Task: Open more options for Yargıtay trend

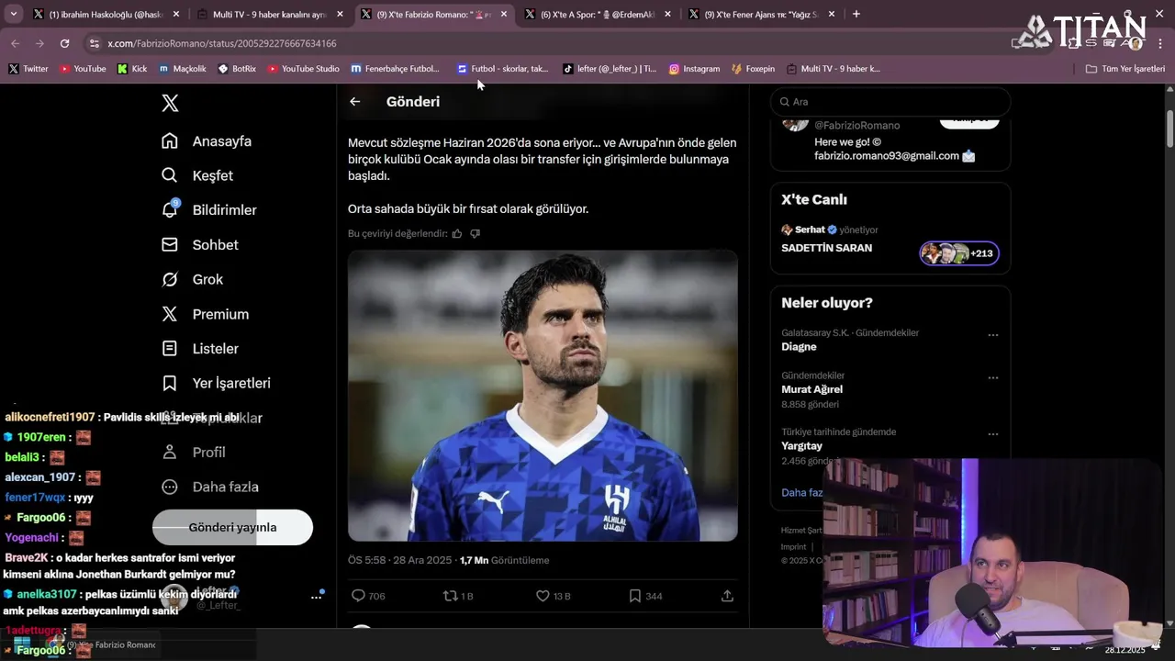Action: click(x=992, y=434)
